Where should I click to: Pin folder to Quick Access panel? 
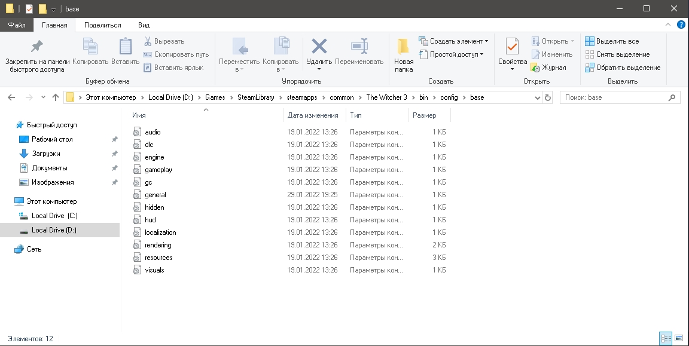coord(37,56)
